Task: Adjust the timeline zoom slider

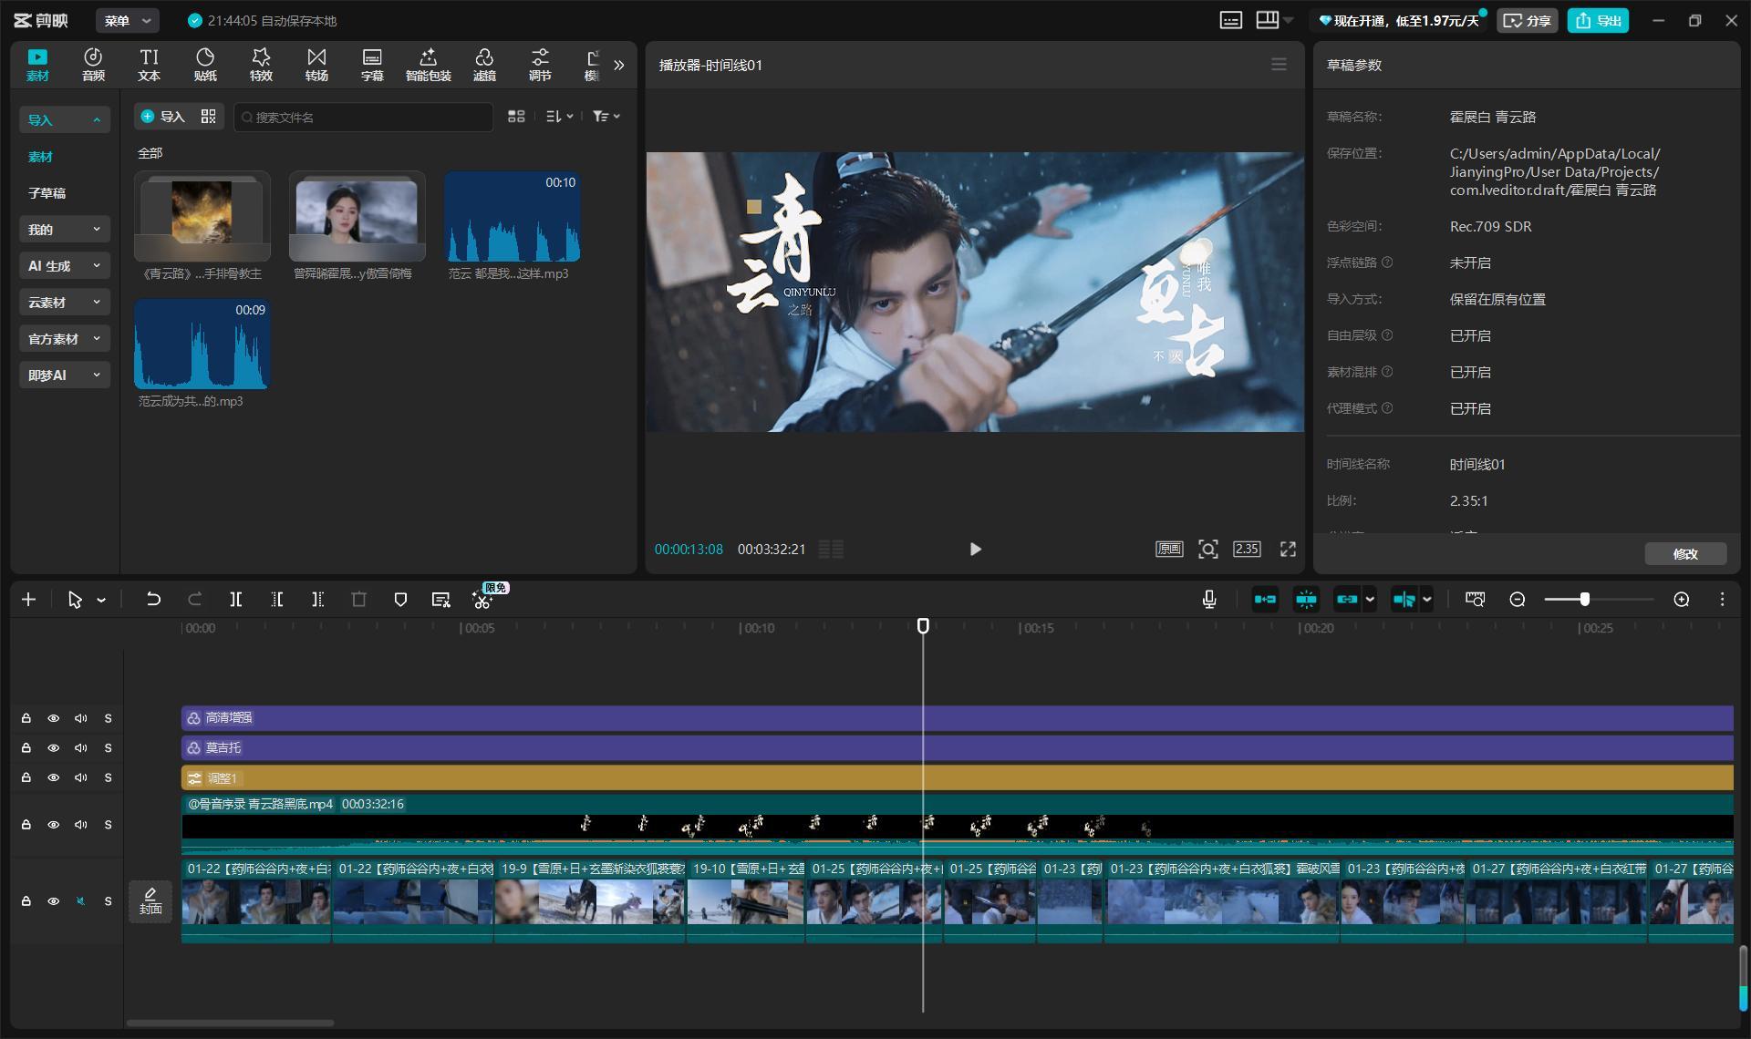Action: click(x=1585, y=599)
